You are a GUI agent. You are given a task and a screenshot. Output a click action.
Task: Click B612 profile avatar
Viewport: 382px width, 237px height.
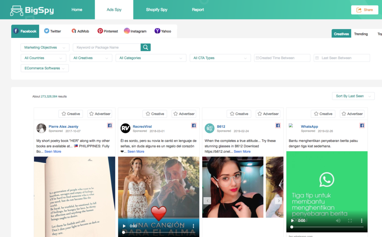pos(210,128)
